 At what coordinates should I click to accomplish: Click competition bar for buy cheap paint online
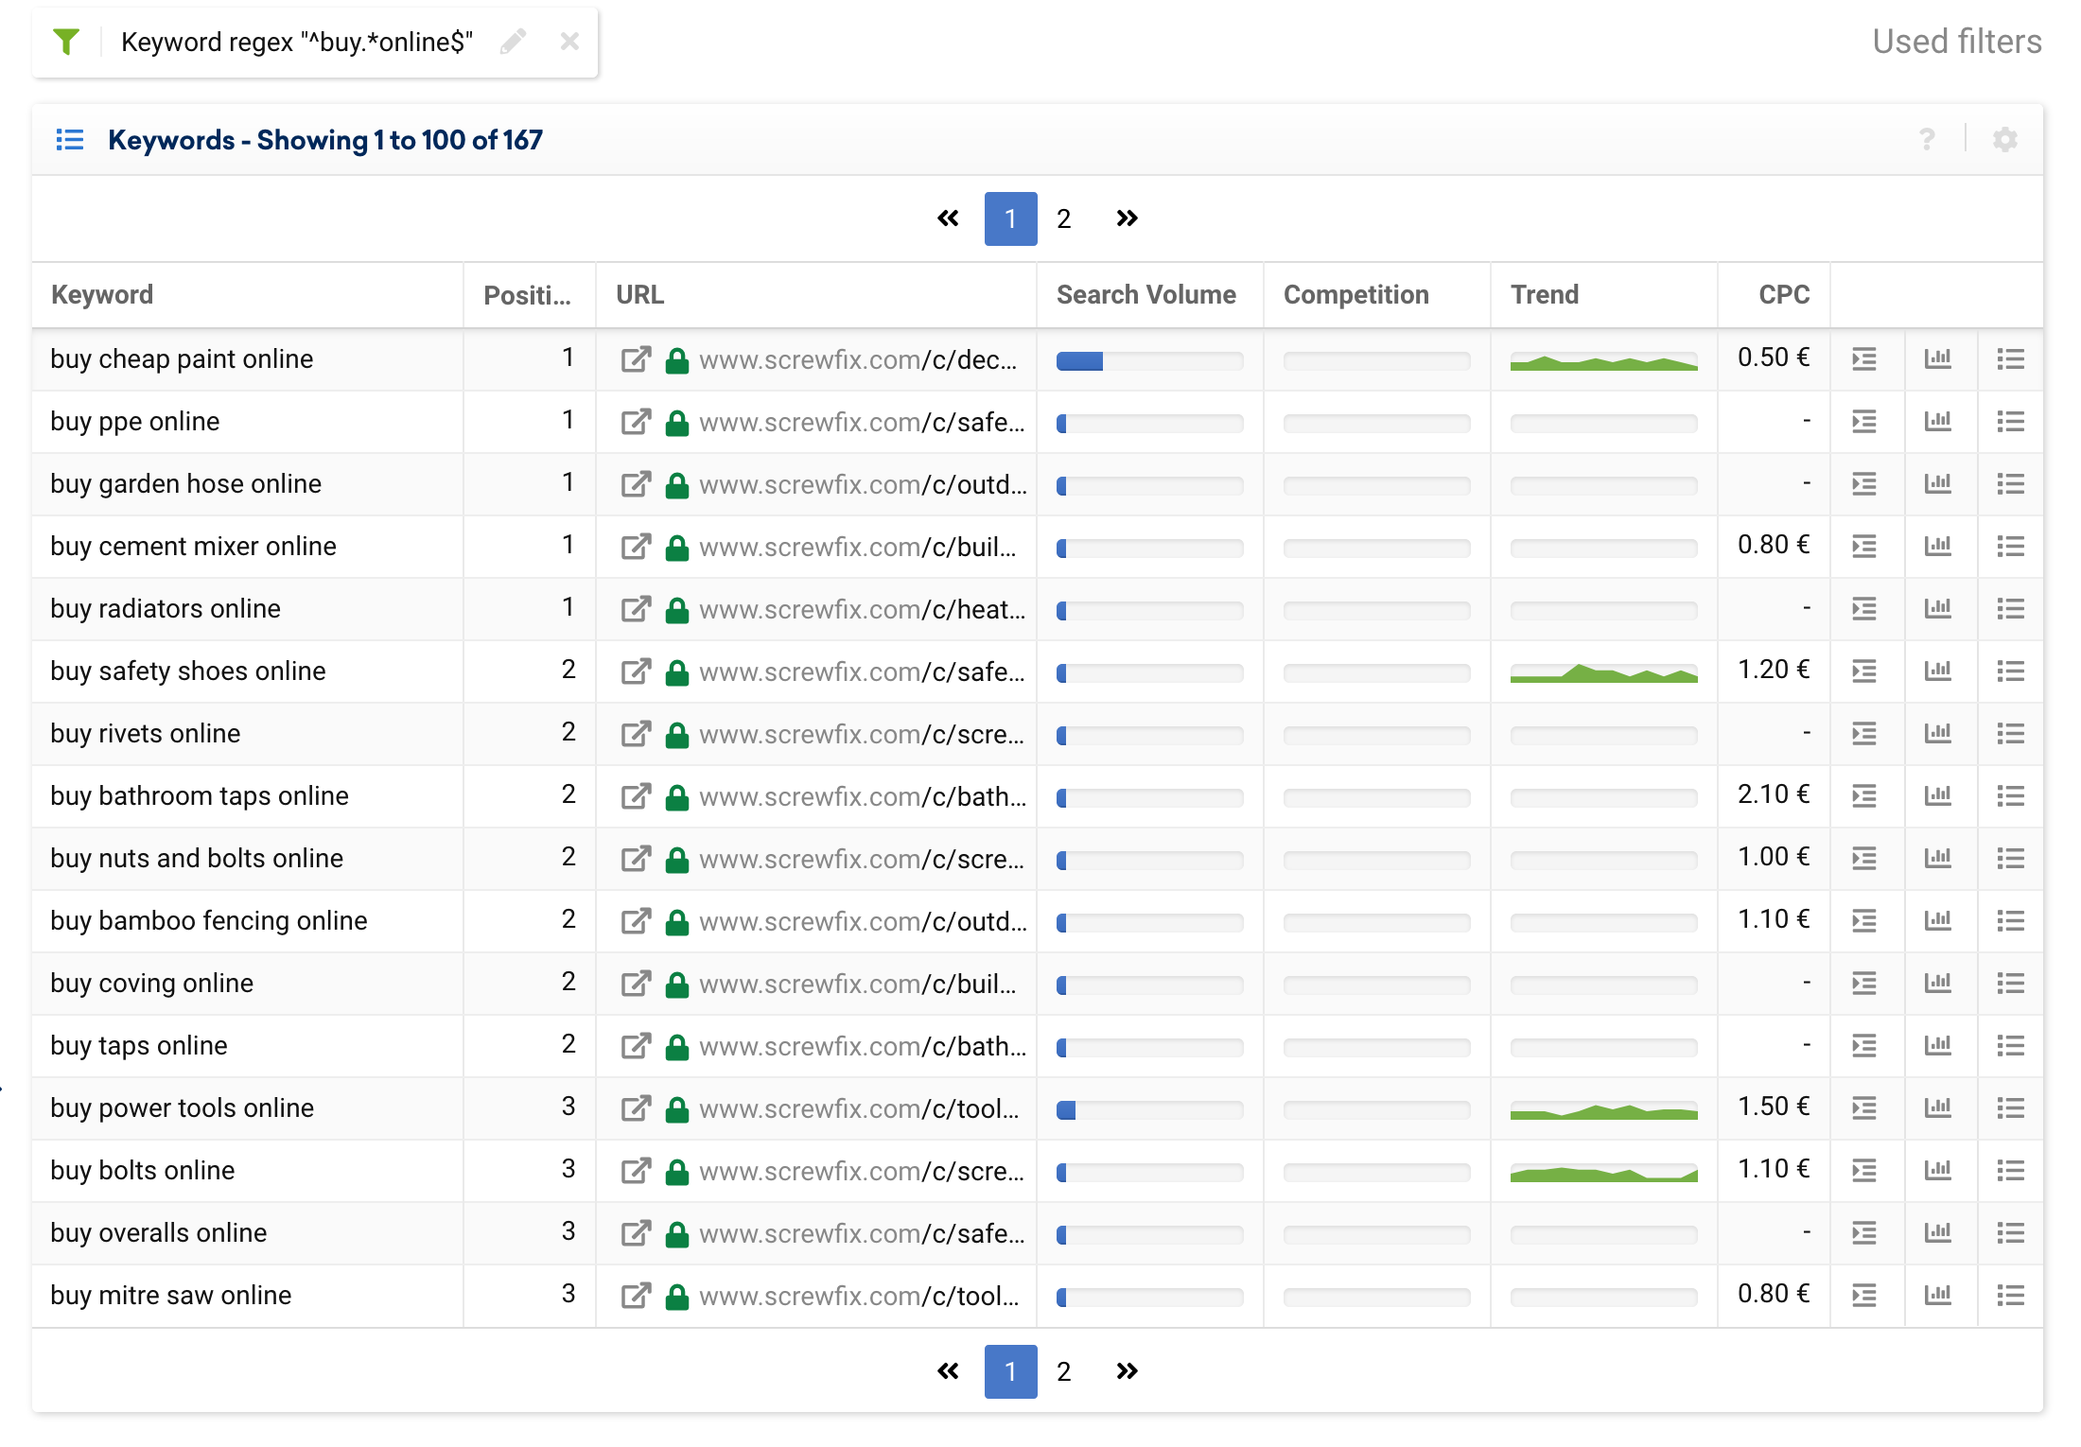(x=1376, y=360)
